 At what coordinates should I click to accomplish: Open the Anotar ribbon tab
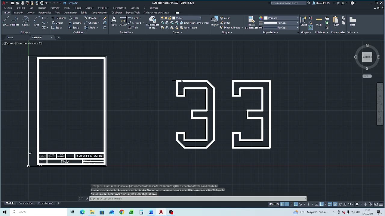tap(31, 13)
